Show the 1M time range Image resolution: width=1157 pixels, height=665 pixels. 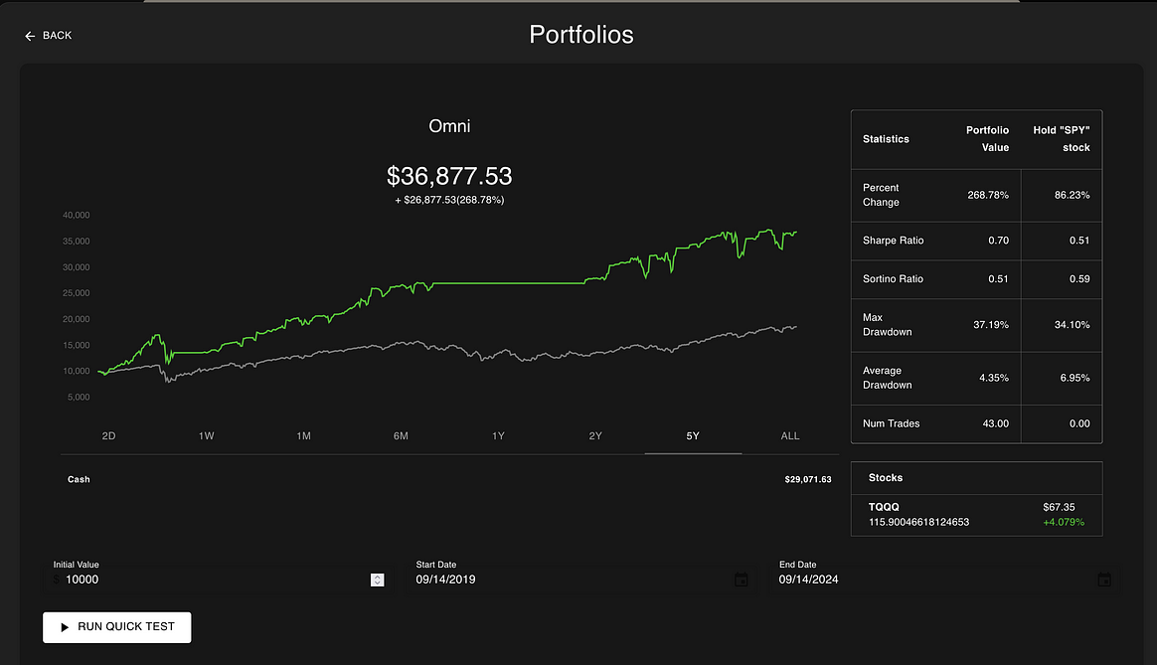304,436
